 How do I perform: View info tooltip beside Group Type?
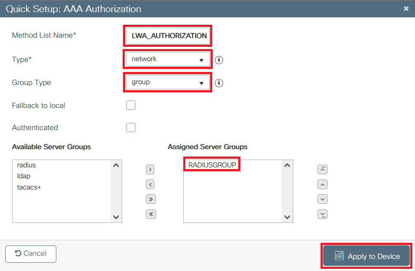(219, 83)
